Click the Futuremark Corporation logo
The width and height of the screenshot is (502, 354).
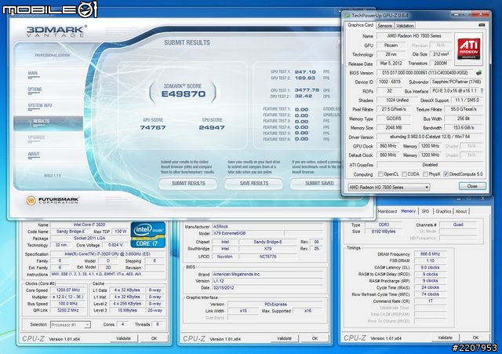point(53,200)
